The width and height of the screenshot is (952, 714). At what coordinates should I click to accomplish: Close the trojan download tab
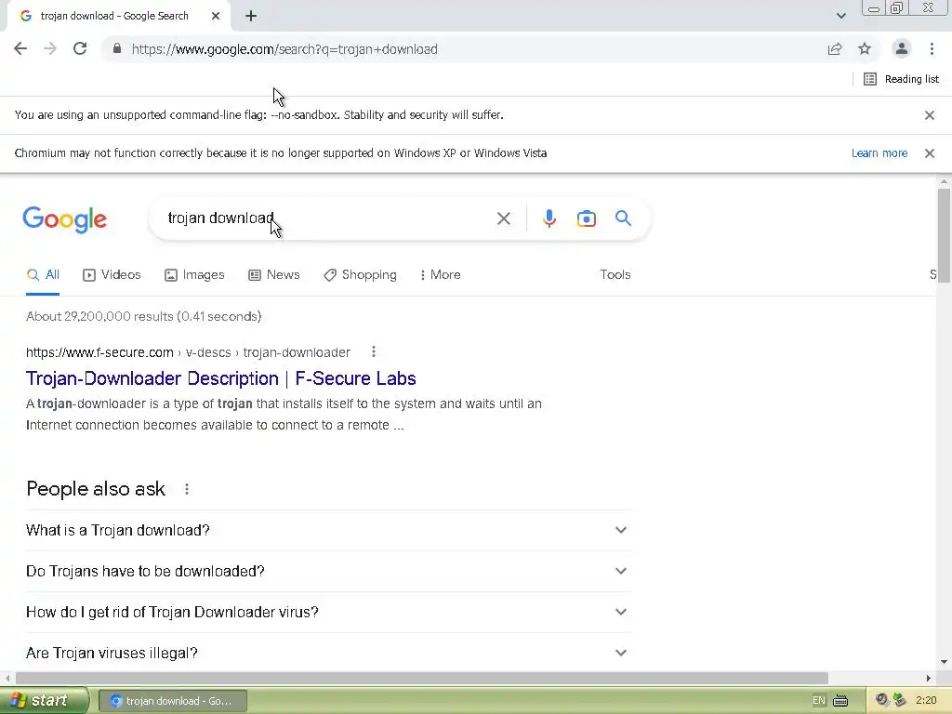click(216, 16)
